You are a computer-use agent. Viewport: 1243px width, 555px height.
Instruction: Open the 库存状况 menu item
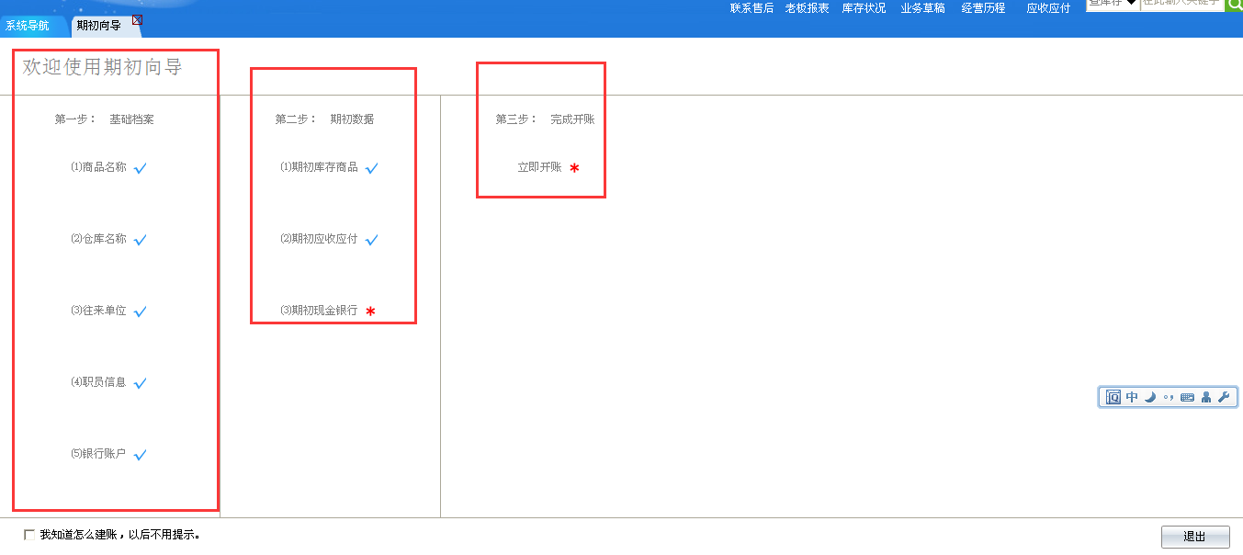(x=864, y=8)
